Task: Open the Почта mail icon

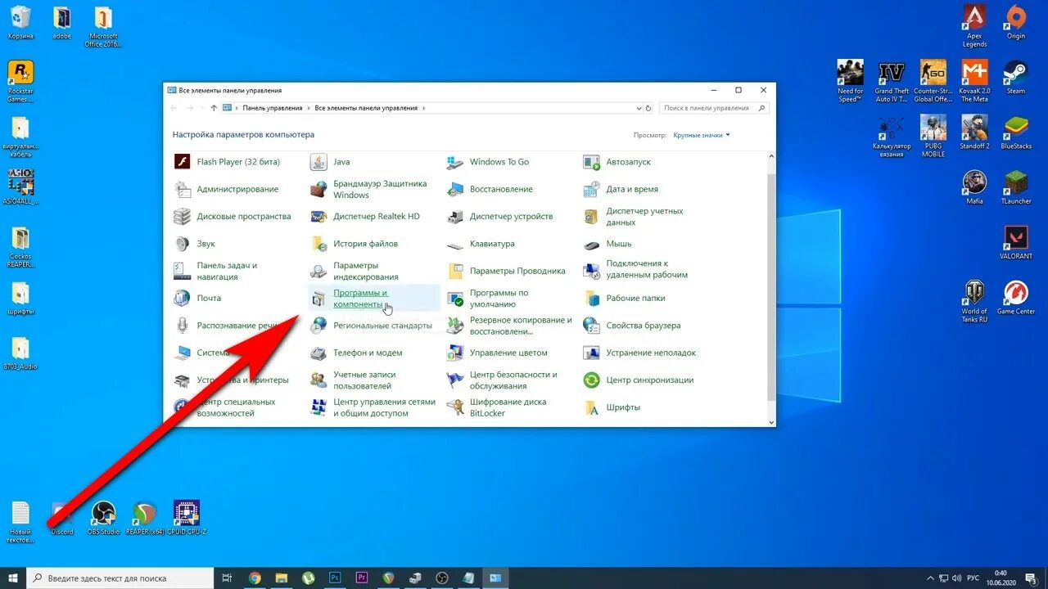Action: coord(183,299)
